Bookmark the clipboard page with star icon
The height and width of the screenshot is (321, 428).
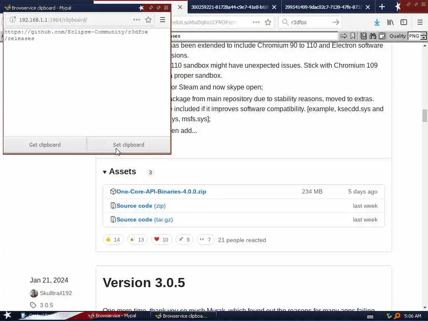148,20
